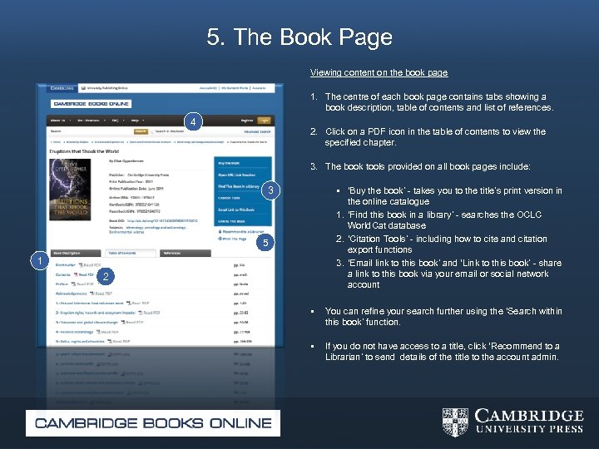
Task: Click the Recommend to a Librarian icon
Action: click(x=220, y=232)
